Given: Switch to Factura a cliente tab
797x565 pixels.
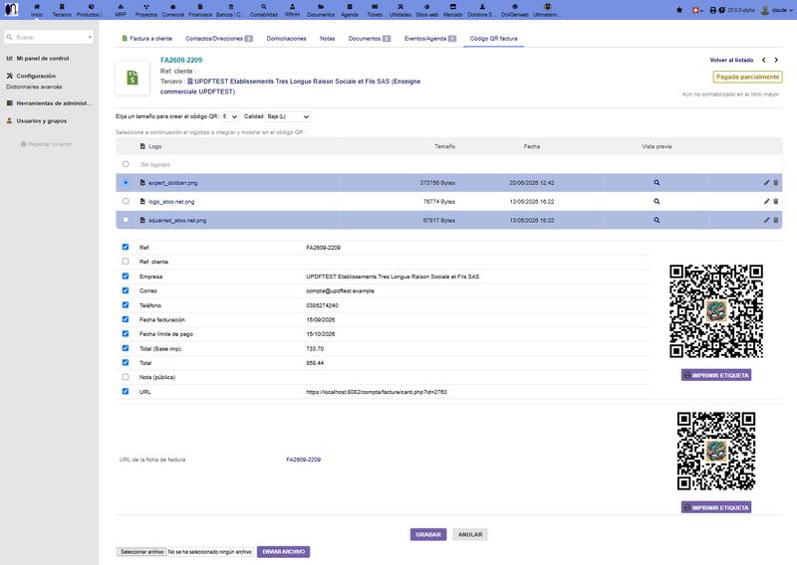Looking at the screenshot, I should (146, 39).
